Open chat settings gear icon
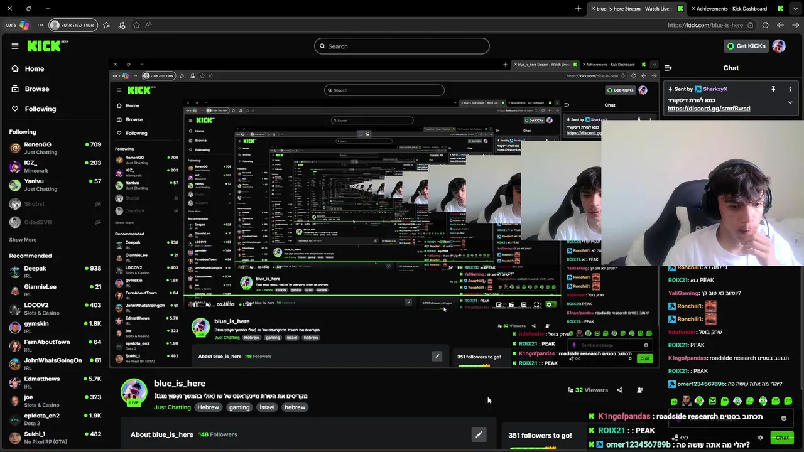804x452 pixels. (760, 438)
